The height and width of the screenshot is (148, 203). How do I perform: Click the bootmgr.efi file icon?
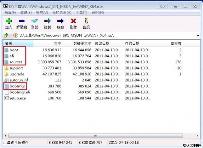[6, 92]
